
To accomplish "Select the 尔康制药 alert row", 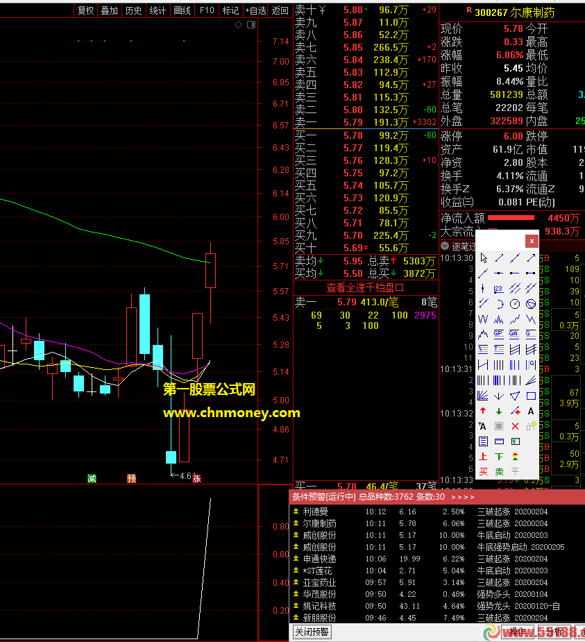I will [x=437, y=524].
